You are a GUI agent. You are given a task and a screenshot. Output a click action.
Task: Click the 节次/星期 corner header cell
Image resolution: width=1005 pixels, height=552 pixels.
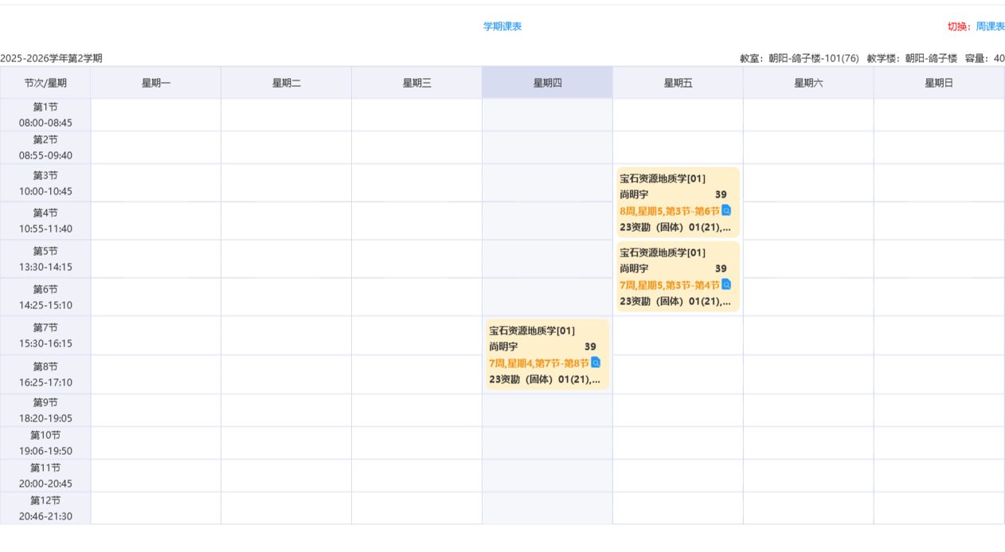click(45, 83)
